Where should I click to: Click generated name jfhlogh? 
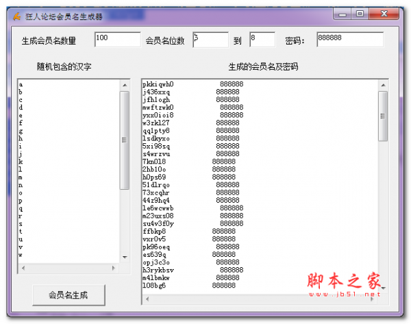click(156, 99)
